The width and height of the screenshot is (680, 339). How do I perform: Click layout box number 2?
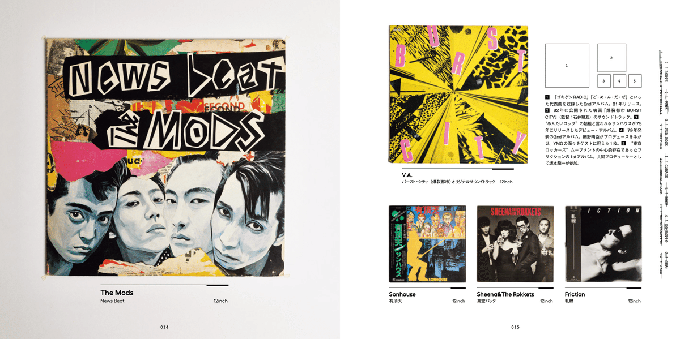611,58
